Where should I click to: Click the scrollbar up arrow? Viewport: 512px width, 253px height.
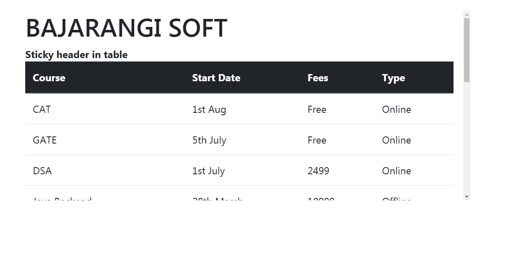coord(467,15)
